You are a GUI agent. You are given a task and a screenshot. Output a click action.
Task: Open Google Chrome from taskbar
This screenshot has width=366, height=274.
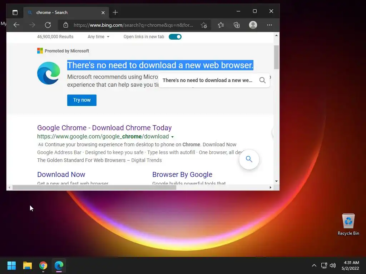43,265
